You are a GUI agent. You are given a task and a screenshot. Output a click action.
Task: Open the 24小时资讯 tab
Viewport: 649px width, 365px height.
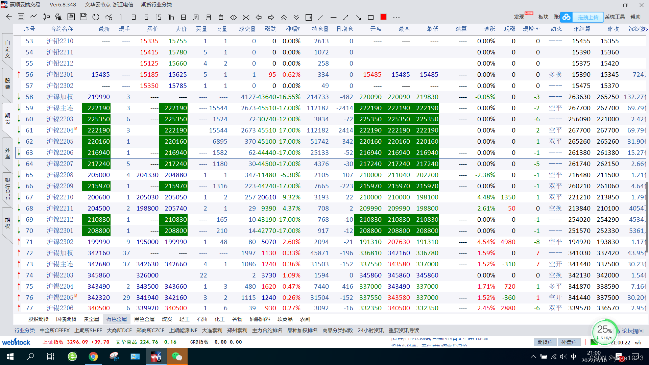371,330
